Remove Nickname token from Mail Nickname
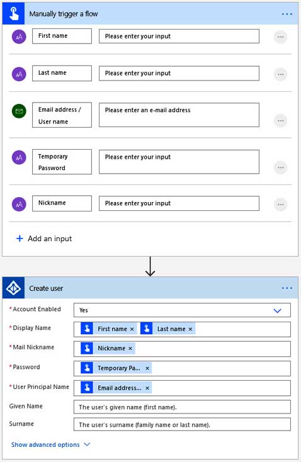 coord(130,348)
